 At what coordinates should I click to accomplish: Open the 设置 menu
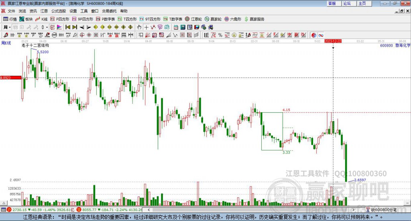click(x=73, y=11)
